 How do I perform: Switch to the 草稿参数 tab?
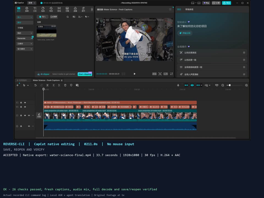[x=189, y=9]
